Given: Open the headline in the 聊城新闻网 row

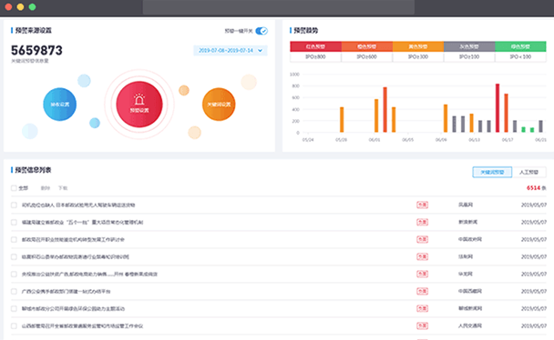Looking at the screenshot, I should click(73, 309).
